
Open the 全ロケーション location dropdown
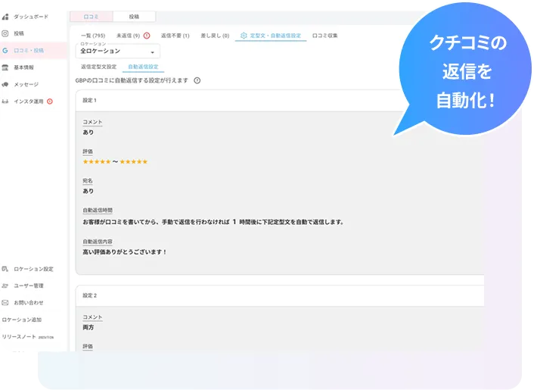[x=117, y=51]
